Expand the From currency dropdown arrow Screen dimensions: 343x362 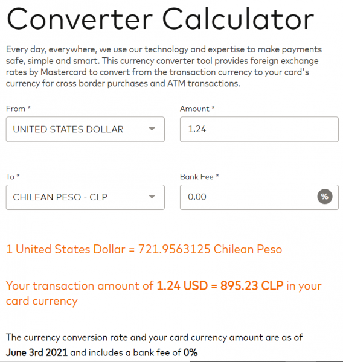(x=152, y=129)
